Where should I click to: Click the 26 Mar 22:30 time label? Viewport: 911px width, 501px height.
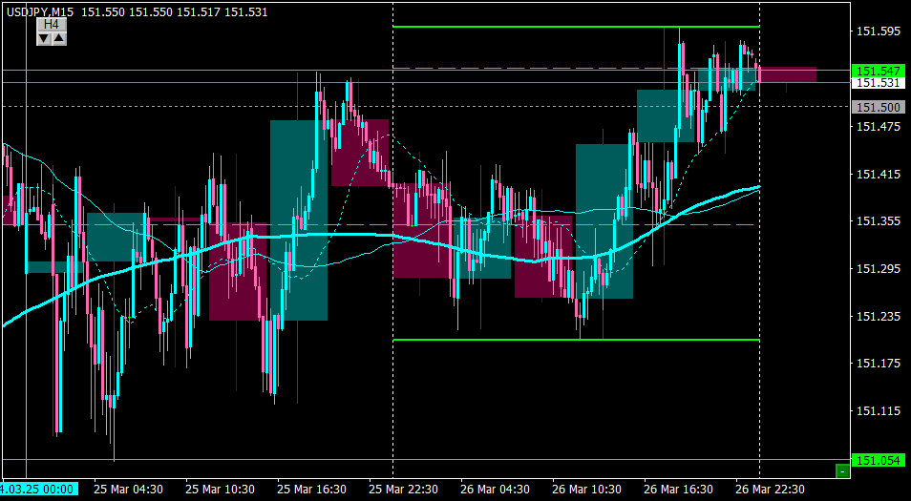point(771,490)
